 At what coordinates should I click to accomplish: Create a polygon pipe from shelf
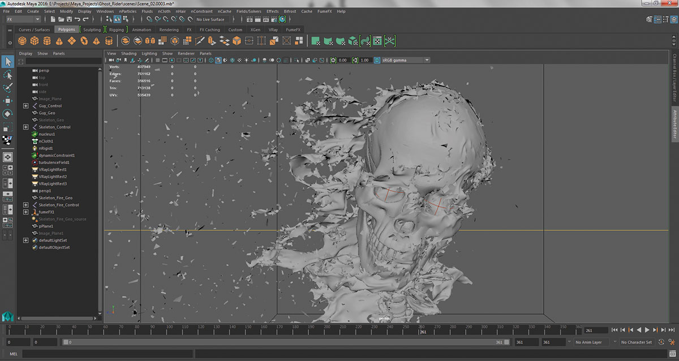pos(109,41)
